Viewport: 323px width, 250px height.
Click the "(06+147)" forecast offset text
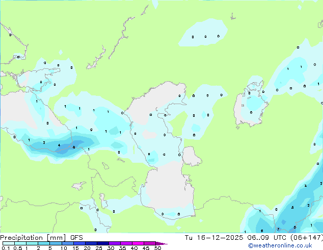307,238
